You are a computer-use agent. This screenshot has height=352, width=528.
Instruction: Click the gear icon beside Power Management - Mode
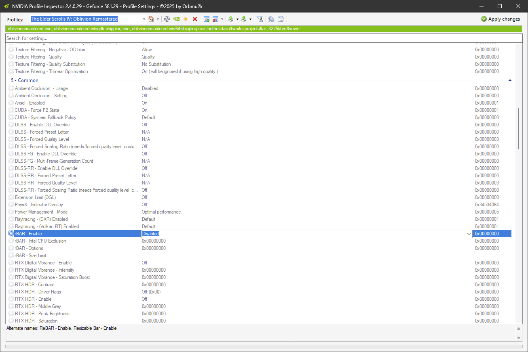click(11, 212)
